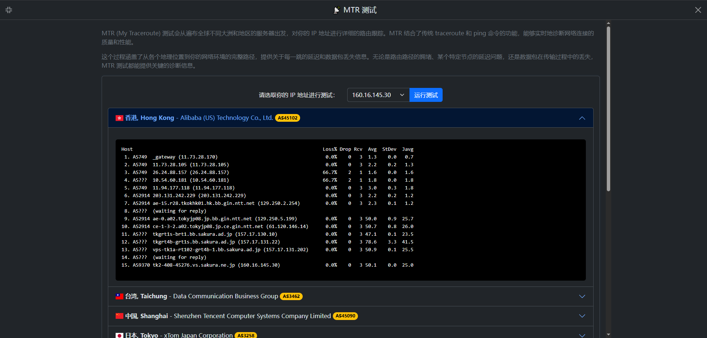Screen dimensions: 707x338
Task: Click the China flag icon next to Shanghai
Action: point(119,316)
